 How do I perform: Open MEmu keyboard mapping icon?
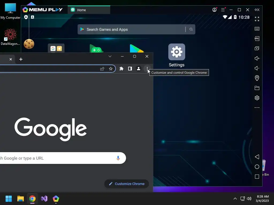[257, 29]
